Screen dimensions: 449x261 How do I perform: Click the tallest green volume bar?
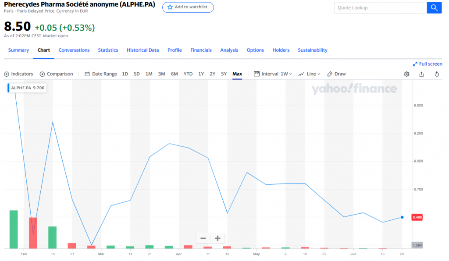(14, 229)
